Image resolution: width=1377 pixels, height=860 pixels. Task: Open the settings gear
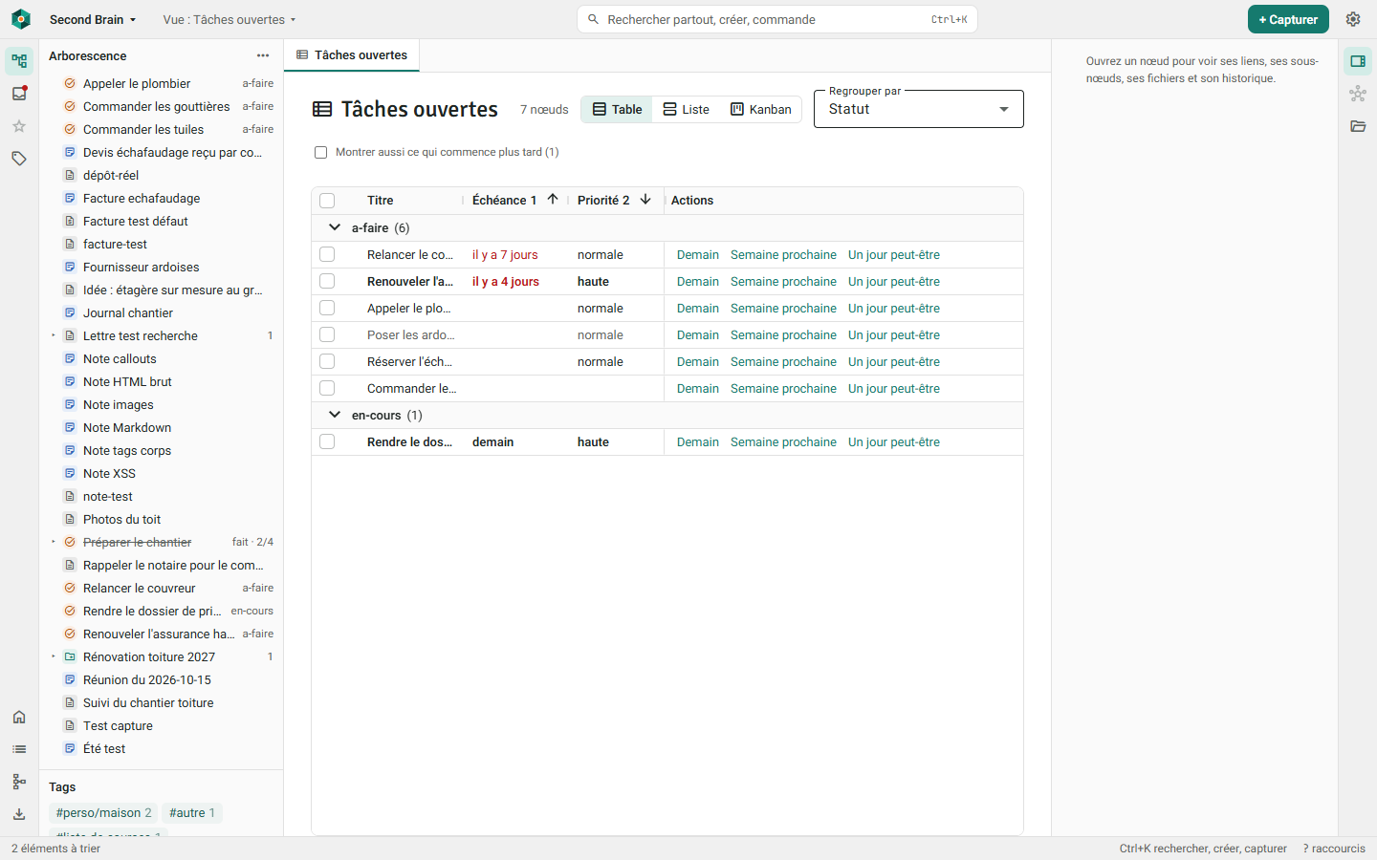[1353, 19]
